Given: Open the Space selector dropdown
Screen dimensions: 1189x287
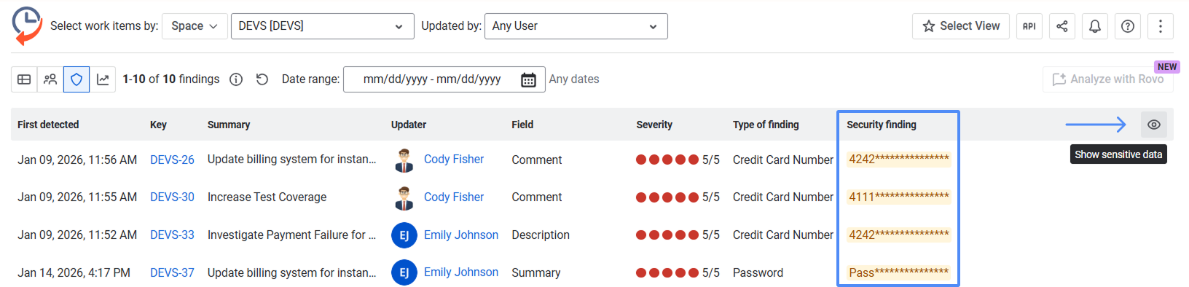Looking at the screenshot, I should pos(195,26).
